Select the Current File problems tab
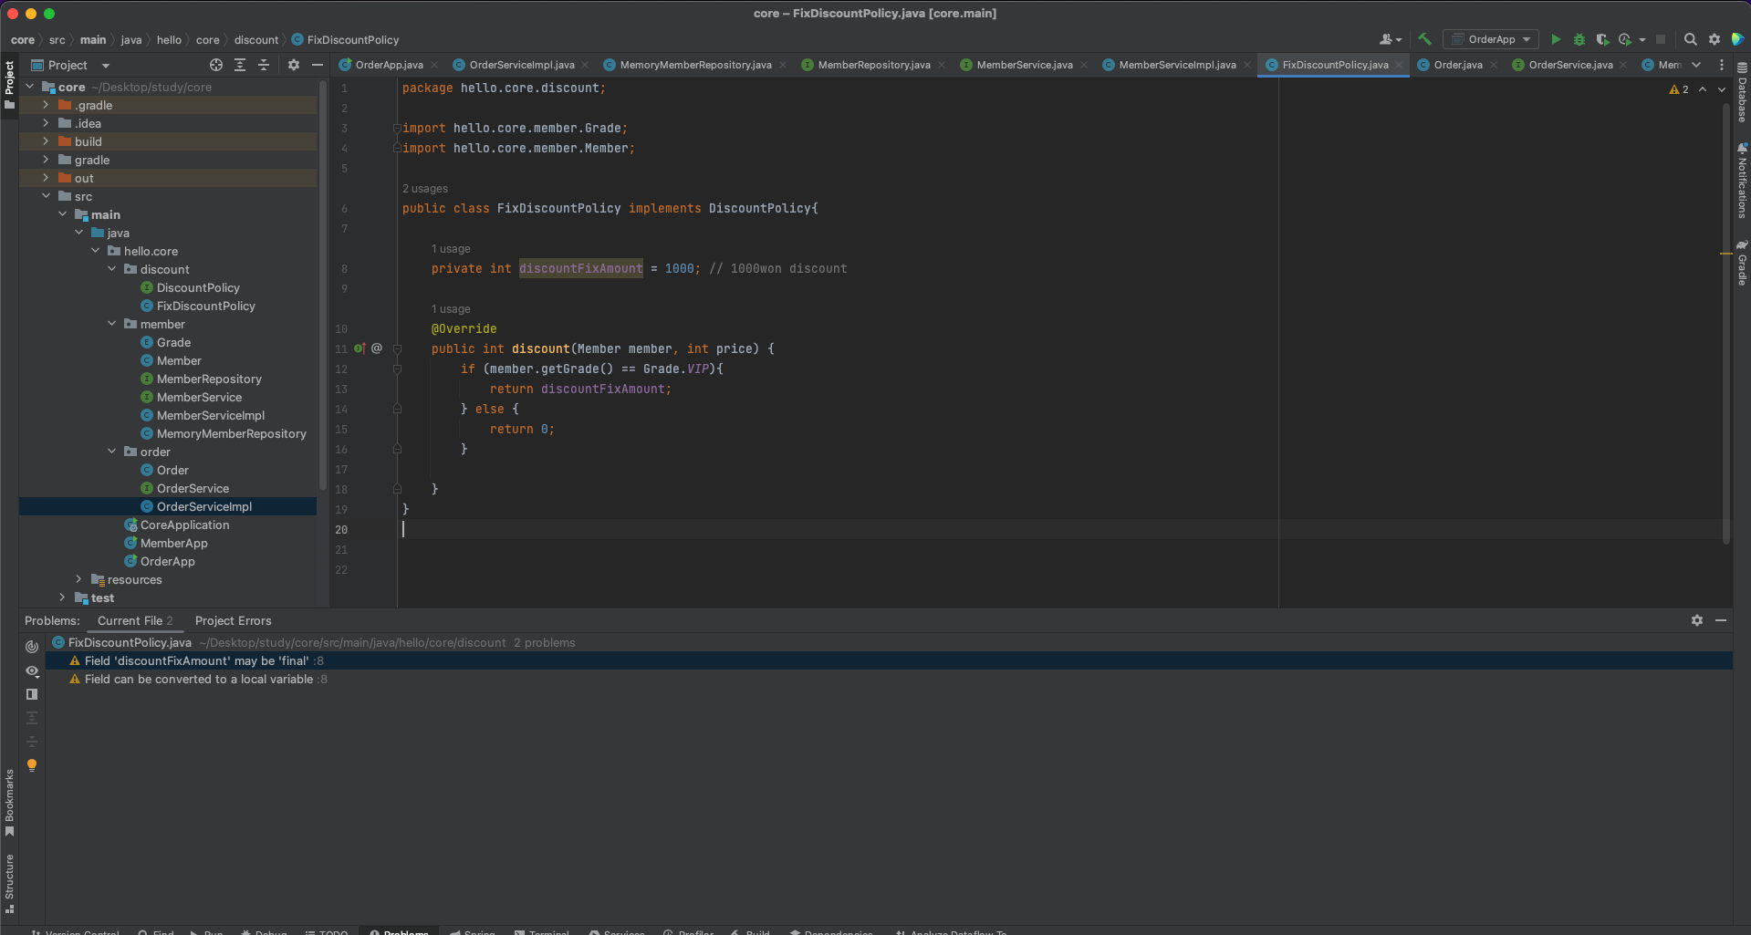Viewport: 1751px width, 935px height. (x=135, y=620)
